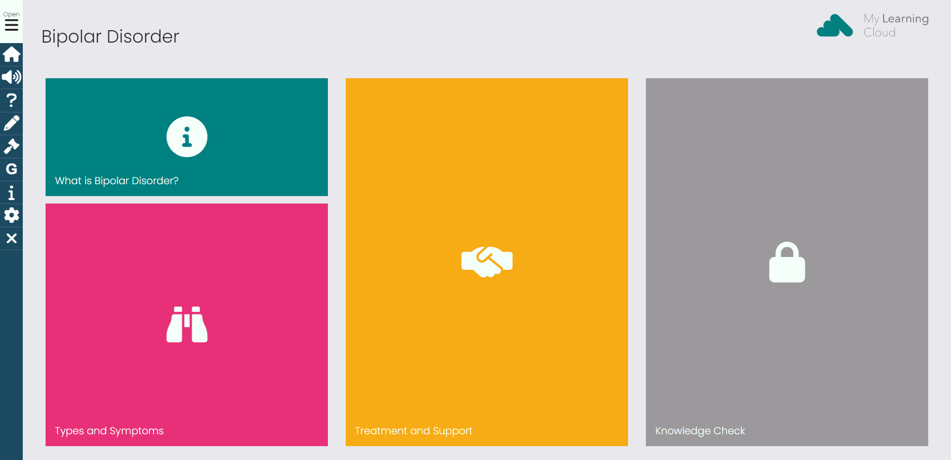This screenshot has height=460, width=951.
Task: Open the Treatment and Support tile
Action: (487, 262)
